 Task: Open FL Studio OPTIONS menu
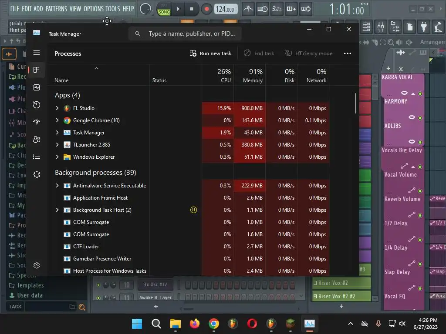(94, 9)
